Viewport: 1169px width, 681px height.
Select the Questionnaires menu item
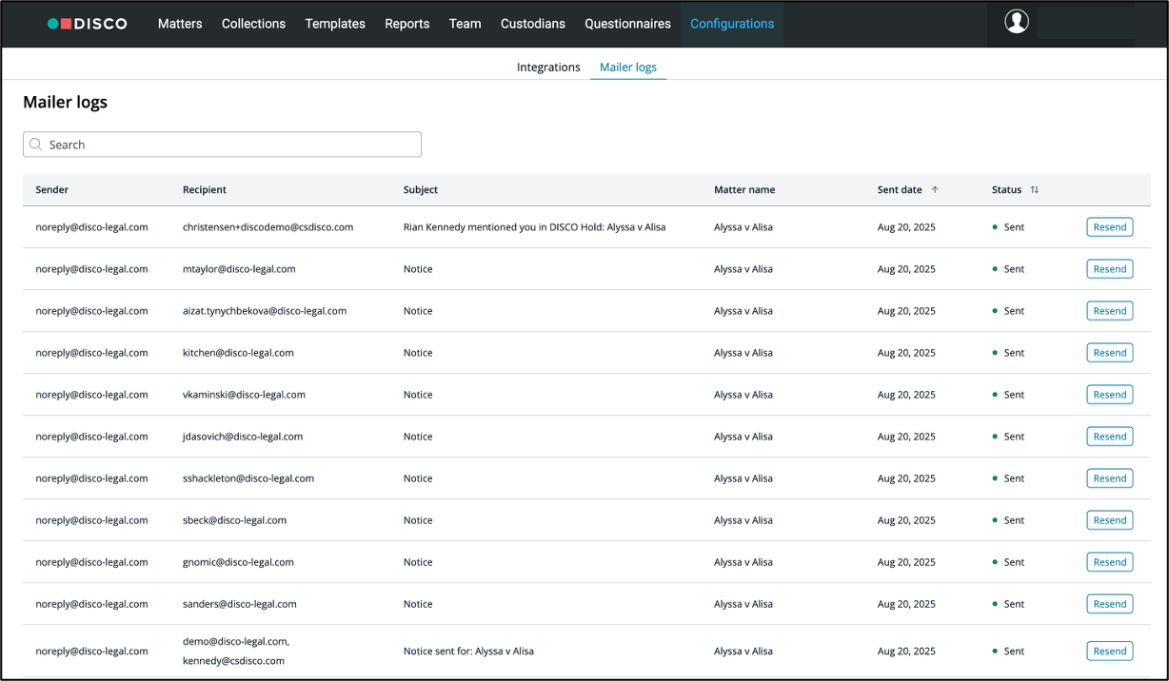coord(627,24)
